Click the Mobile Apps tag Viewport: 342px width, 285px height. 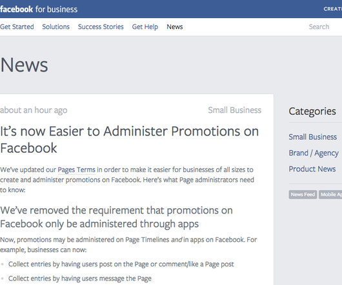330,194
